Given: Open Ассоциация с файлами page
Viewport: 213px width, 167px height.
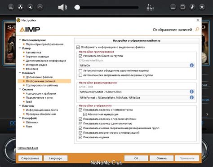Looking at the screenshot, I should coord(41,93).
